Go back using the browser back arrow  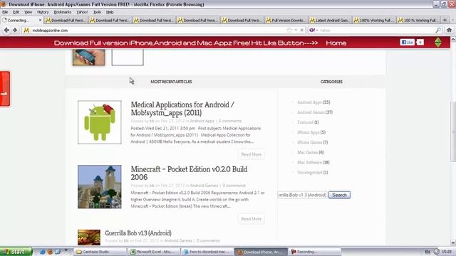tap(6, 30)
